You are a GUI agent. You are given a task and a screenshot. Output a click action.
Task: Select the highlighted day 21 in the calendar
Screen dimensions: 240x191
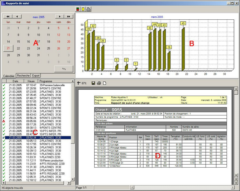click(8, 48)
